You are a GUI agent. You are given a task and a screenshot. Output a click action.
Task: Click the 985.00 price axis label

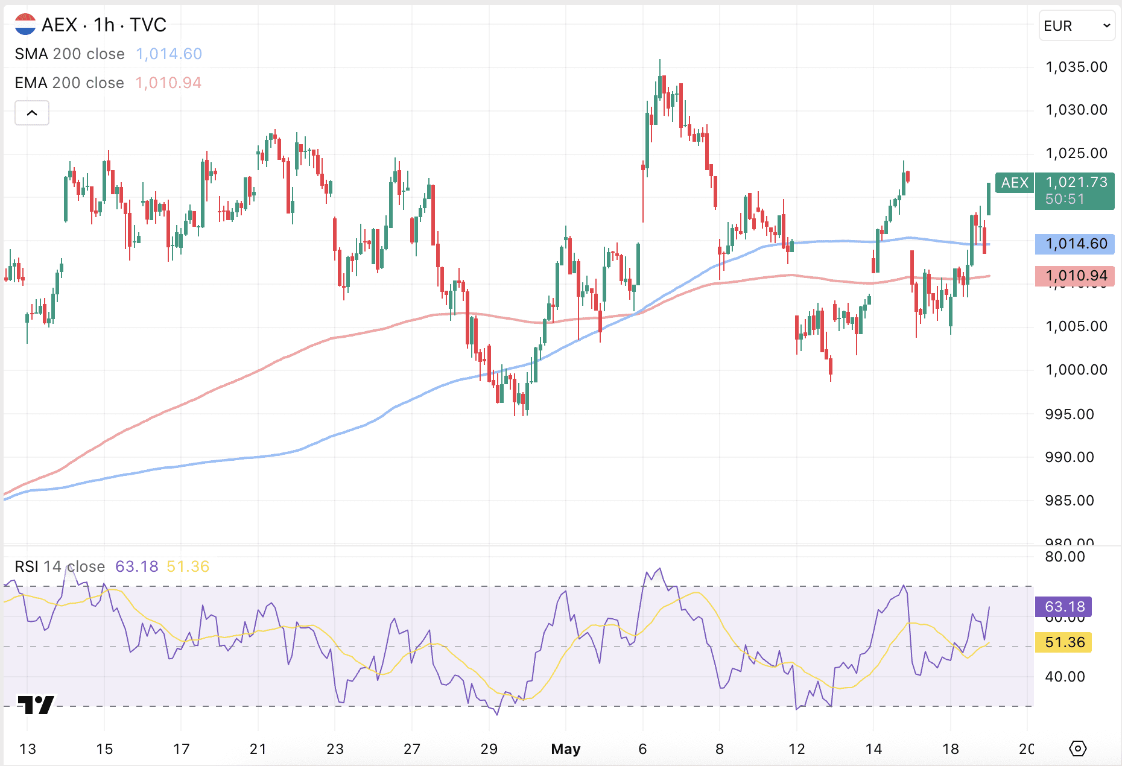(x=1070, y=501)
